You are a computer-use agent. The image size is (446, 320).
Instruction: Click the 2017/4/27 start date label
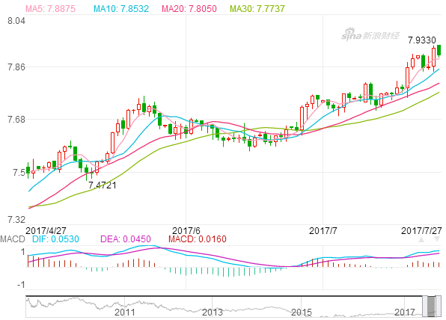[46, 230]
